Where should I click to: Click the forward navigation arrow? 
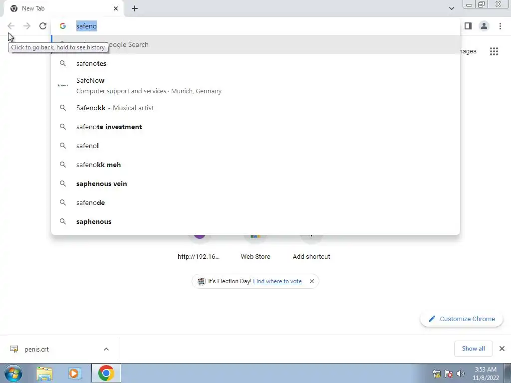pyautogui.click(x=27, y=26)
